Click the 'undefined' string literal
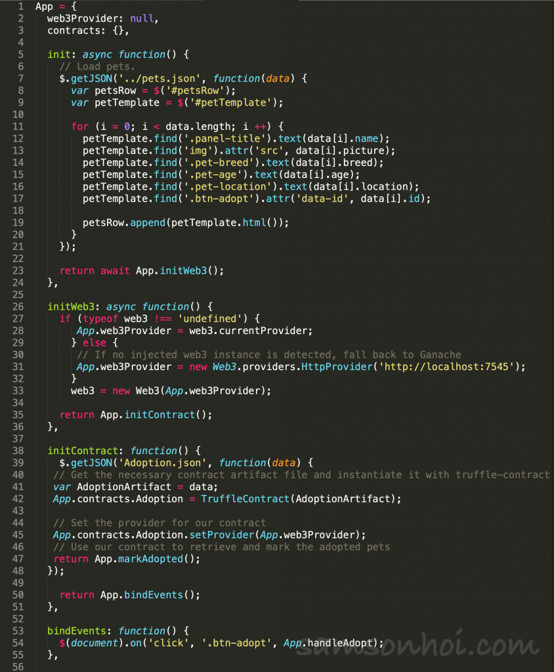This screenshot has height=672, width=554. click(210, 318)
